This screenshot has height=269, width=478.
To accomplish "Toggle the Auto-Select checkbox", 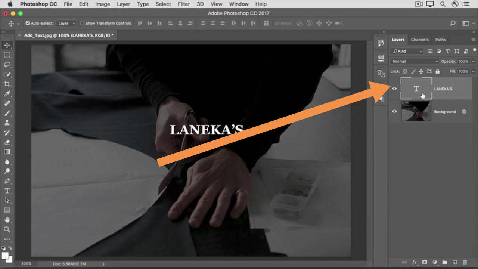I will click(28, 23).
